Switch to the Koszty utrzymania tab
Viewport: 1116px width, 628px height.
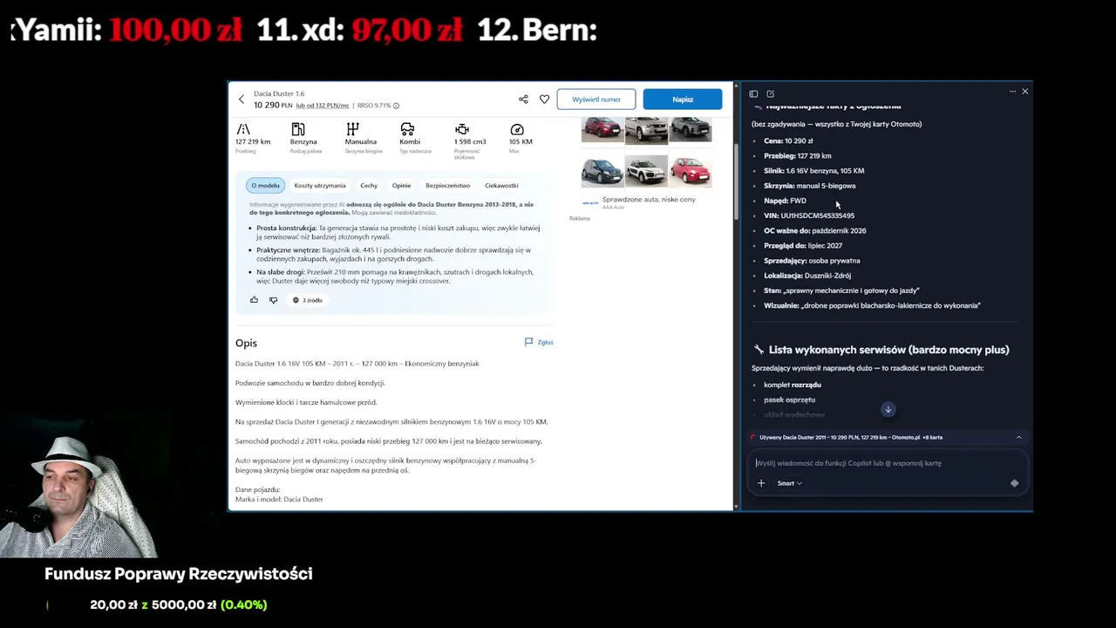tap(320, 186)
